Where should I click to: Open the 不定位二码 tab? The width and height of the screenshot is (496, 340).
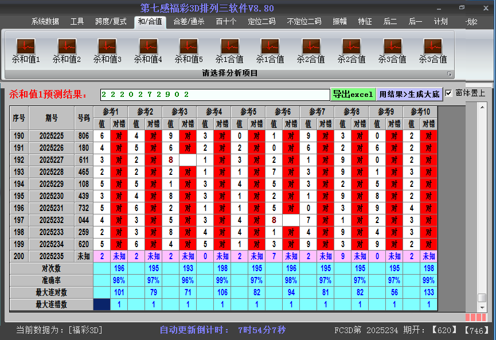(x=304, y=22)
